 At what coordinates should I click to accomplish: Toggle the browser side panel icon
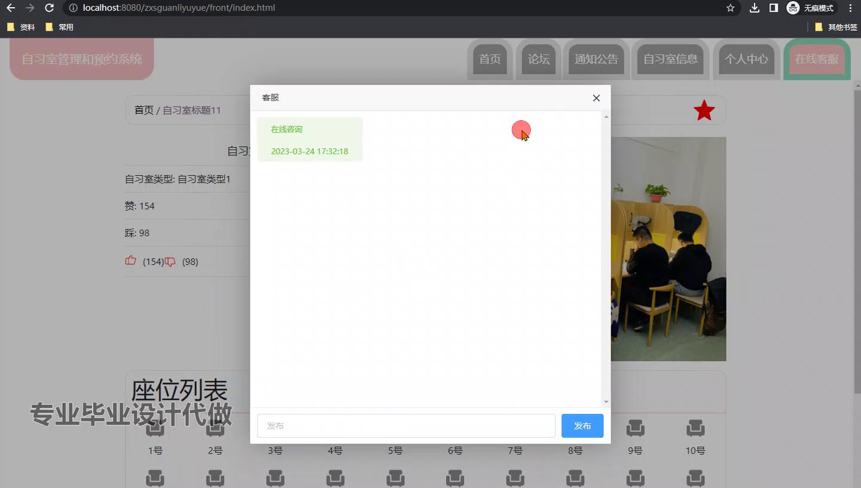coord(773,8)
